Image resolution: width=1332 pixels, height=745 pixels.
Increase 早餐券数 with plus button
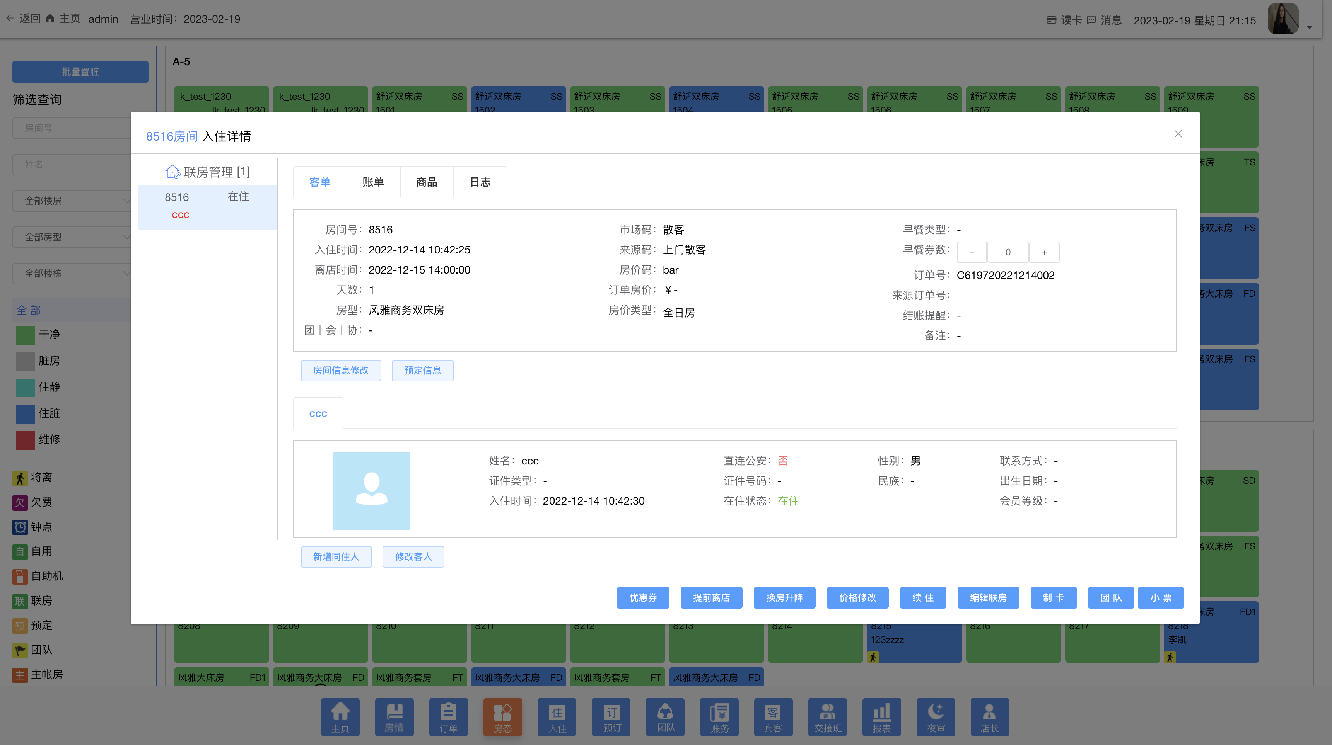click(x=1044, y=253)
